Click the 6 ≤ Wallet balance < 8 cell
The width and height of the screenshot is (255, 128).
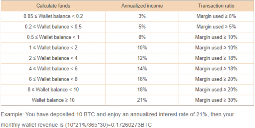click(x=53, y=79)
